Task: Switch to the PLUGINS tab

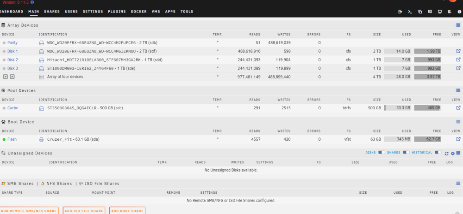Action: (x=117, y=12)
